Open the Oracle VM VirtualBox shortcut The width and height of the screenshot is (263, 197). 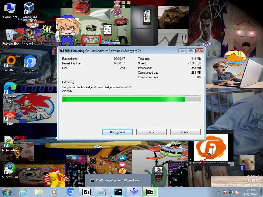(x=30, y=12)
